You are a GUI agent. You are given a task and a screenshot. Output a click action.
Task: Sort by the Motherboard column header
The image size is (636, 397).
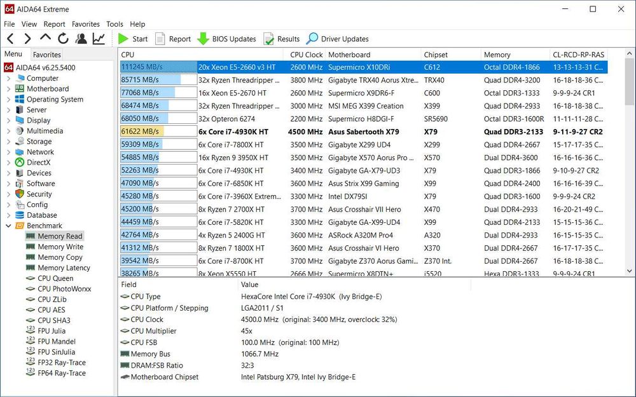click(x=373, y=55)
